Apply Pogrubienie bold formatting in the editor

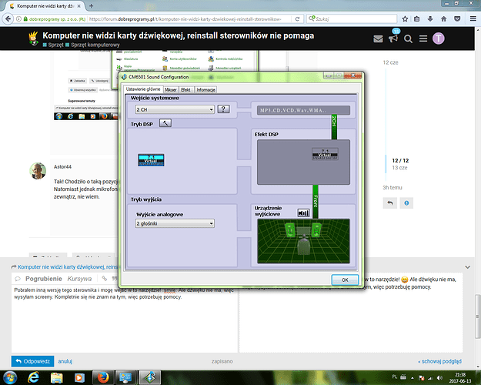coord(44,279)
